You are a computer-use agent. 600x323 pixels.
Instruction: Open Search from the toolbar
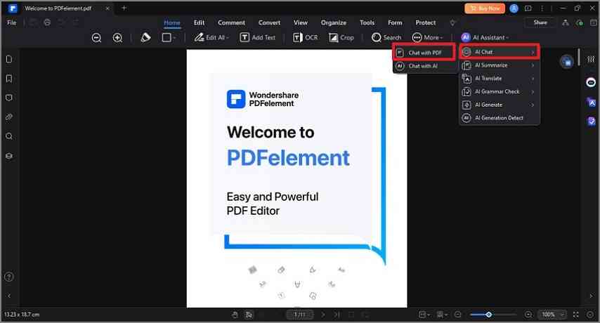click(386, 37)
